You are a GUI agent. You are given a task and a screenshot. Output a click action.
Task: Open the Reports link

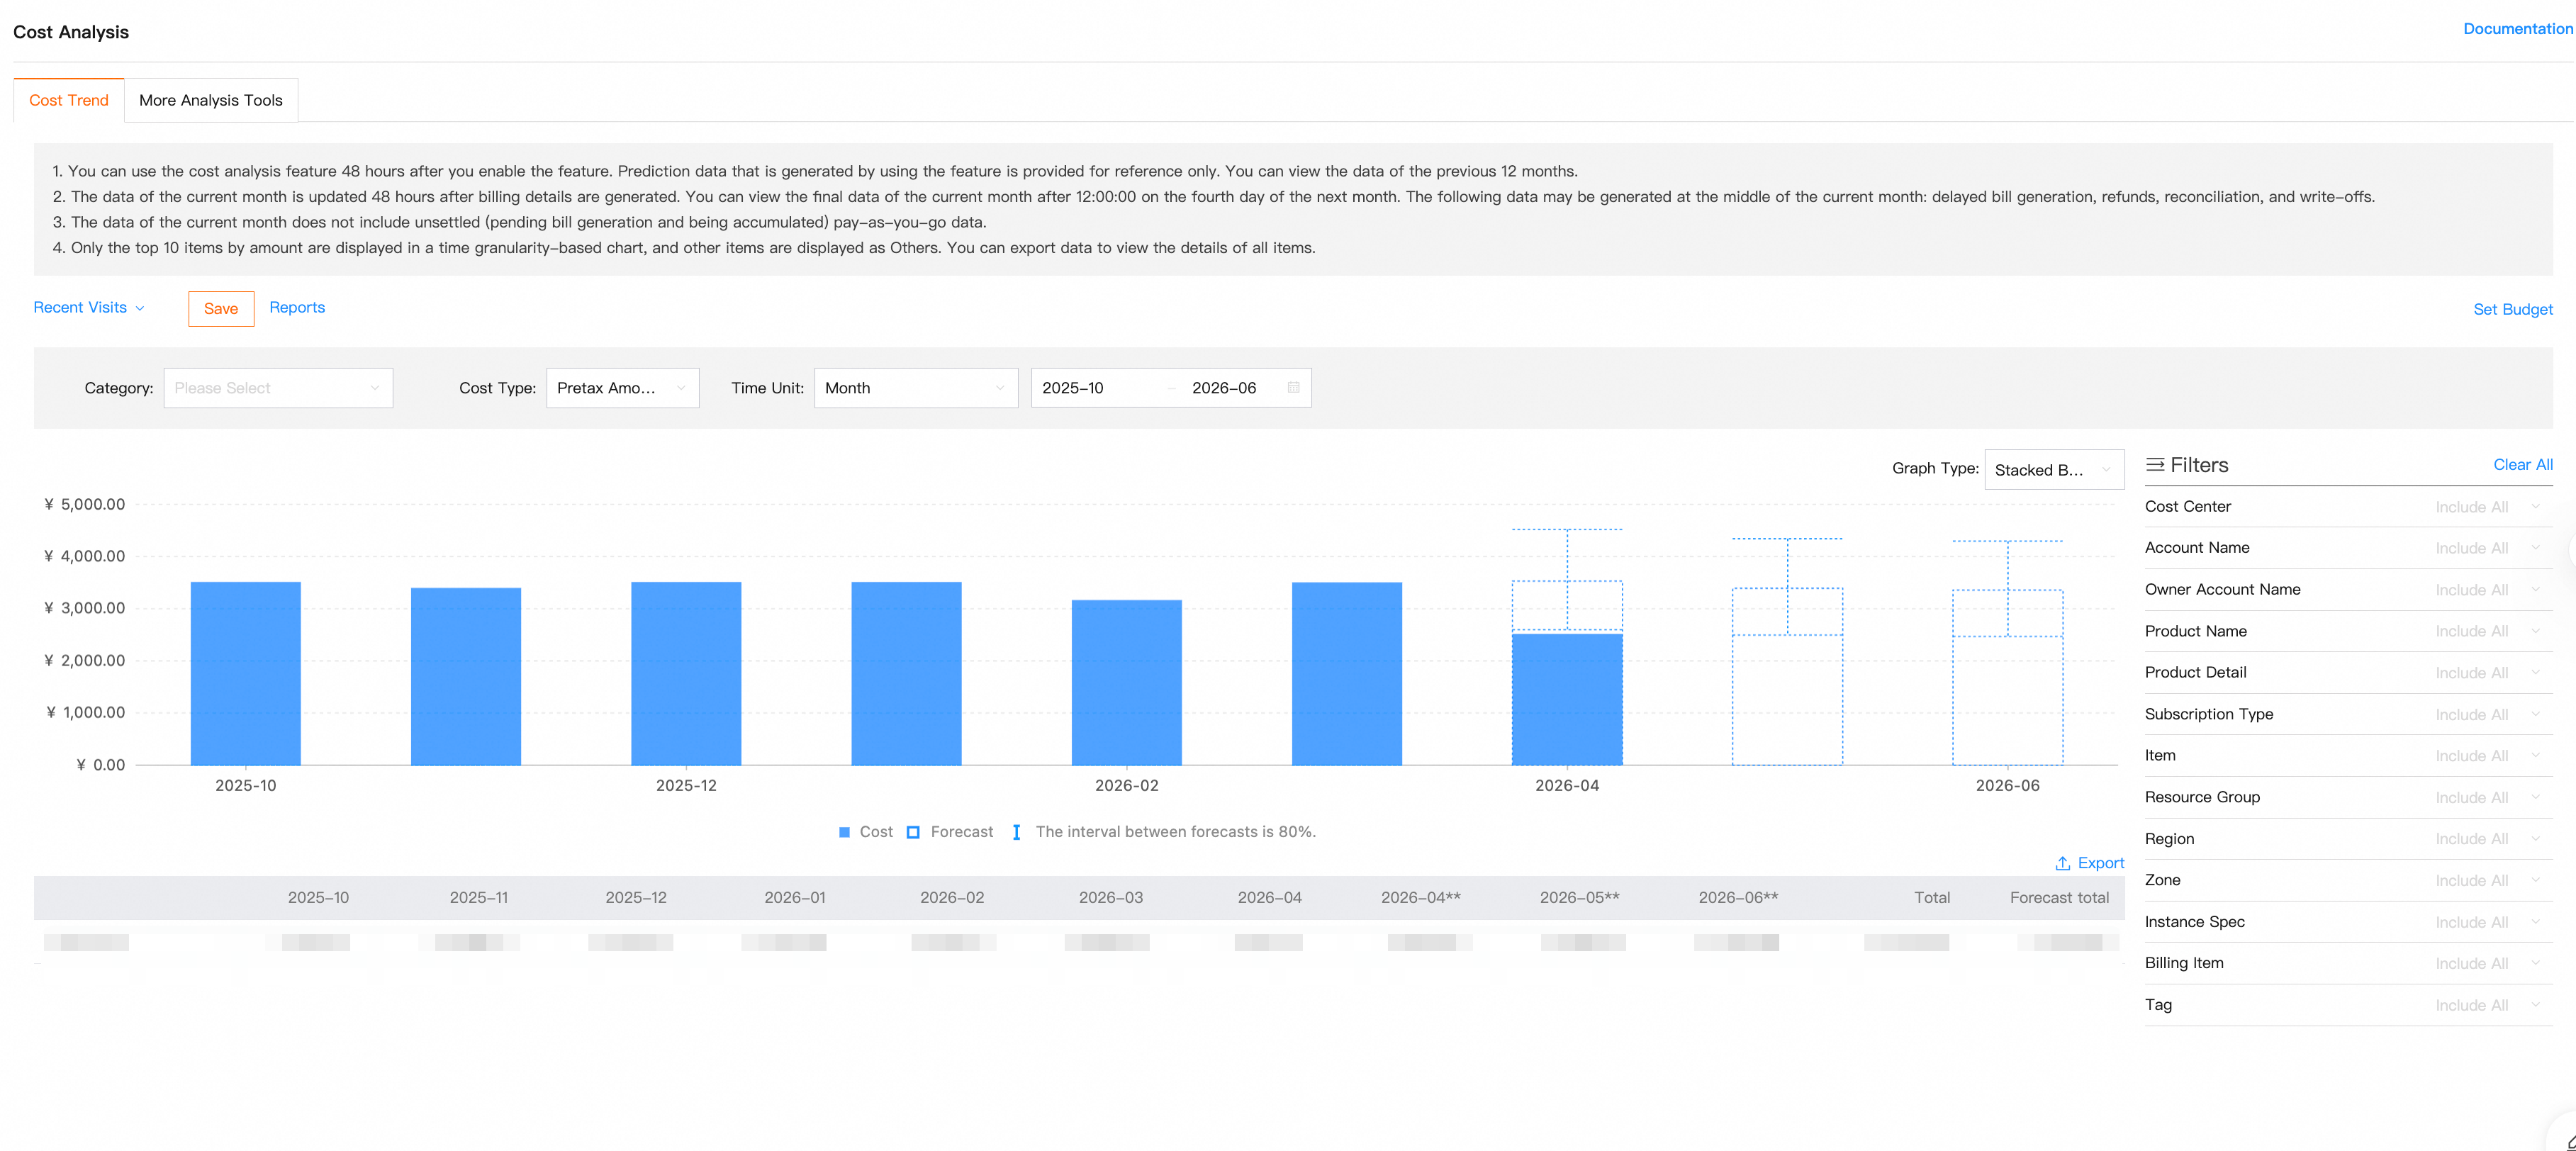(x=297, y=308)
